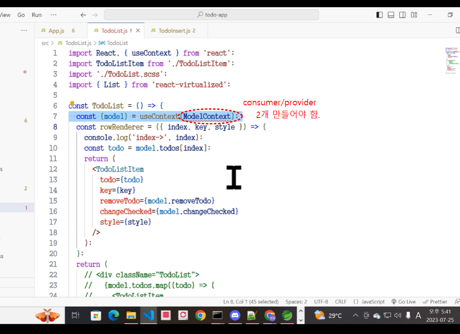Image resolution: width=460 pixels, height=334 pixels.
Task: Open the red sync arrows taskbar app
Action: click(183, 316)
